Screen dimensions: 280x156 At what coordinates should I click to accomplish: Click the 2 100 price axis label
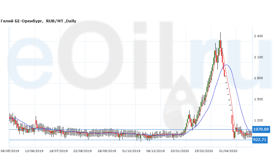[x=258, y=57]
